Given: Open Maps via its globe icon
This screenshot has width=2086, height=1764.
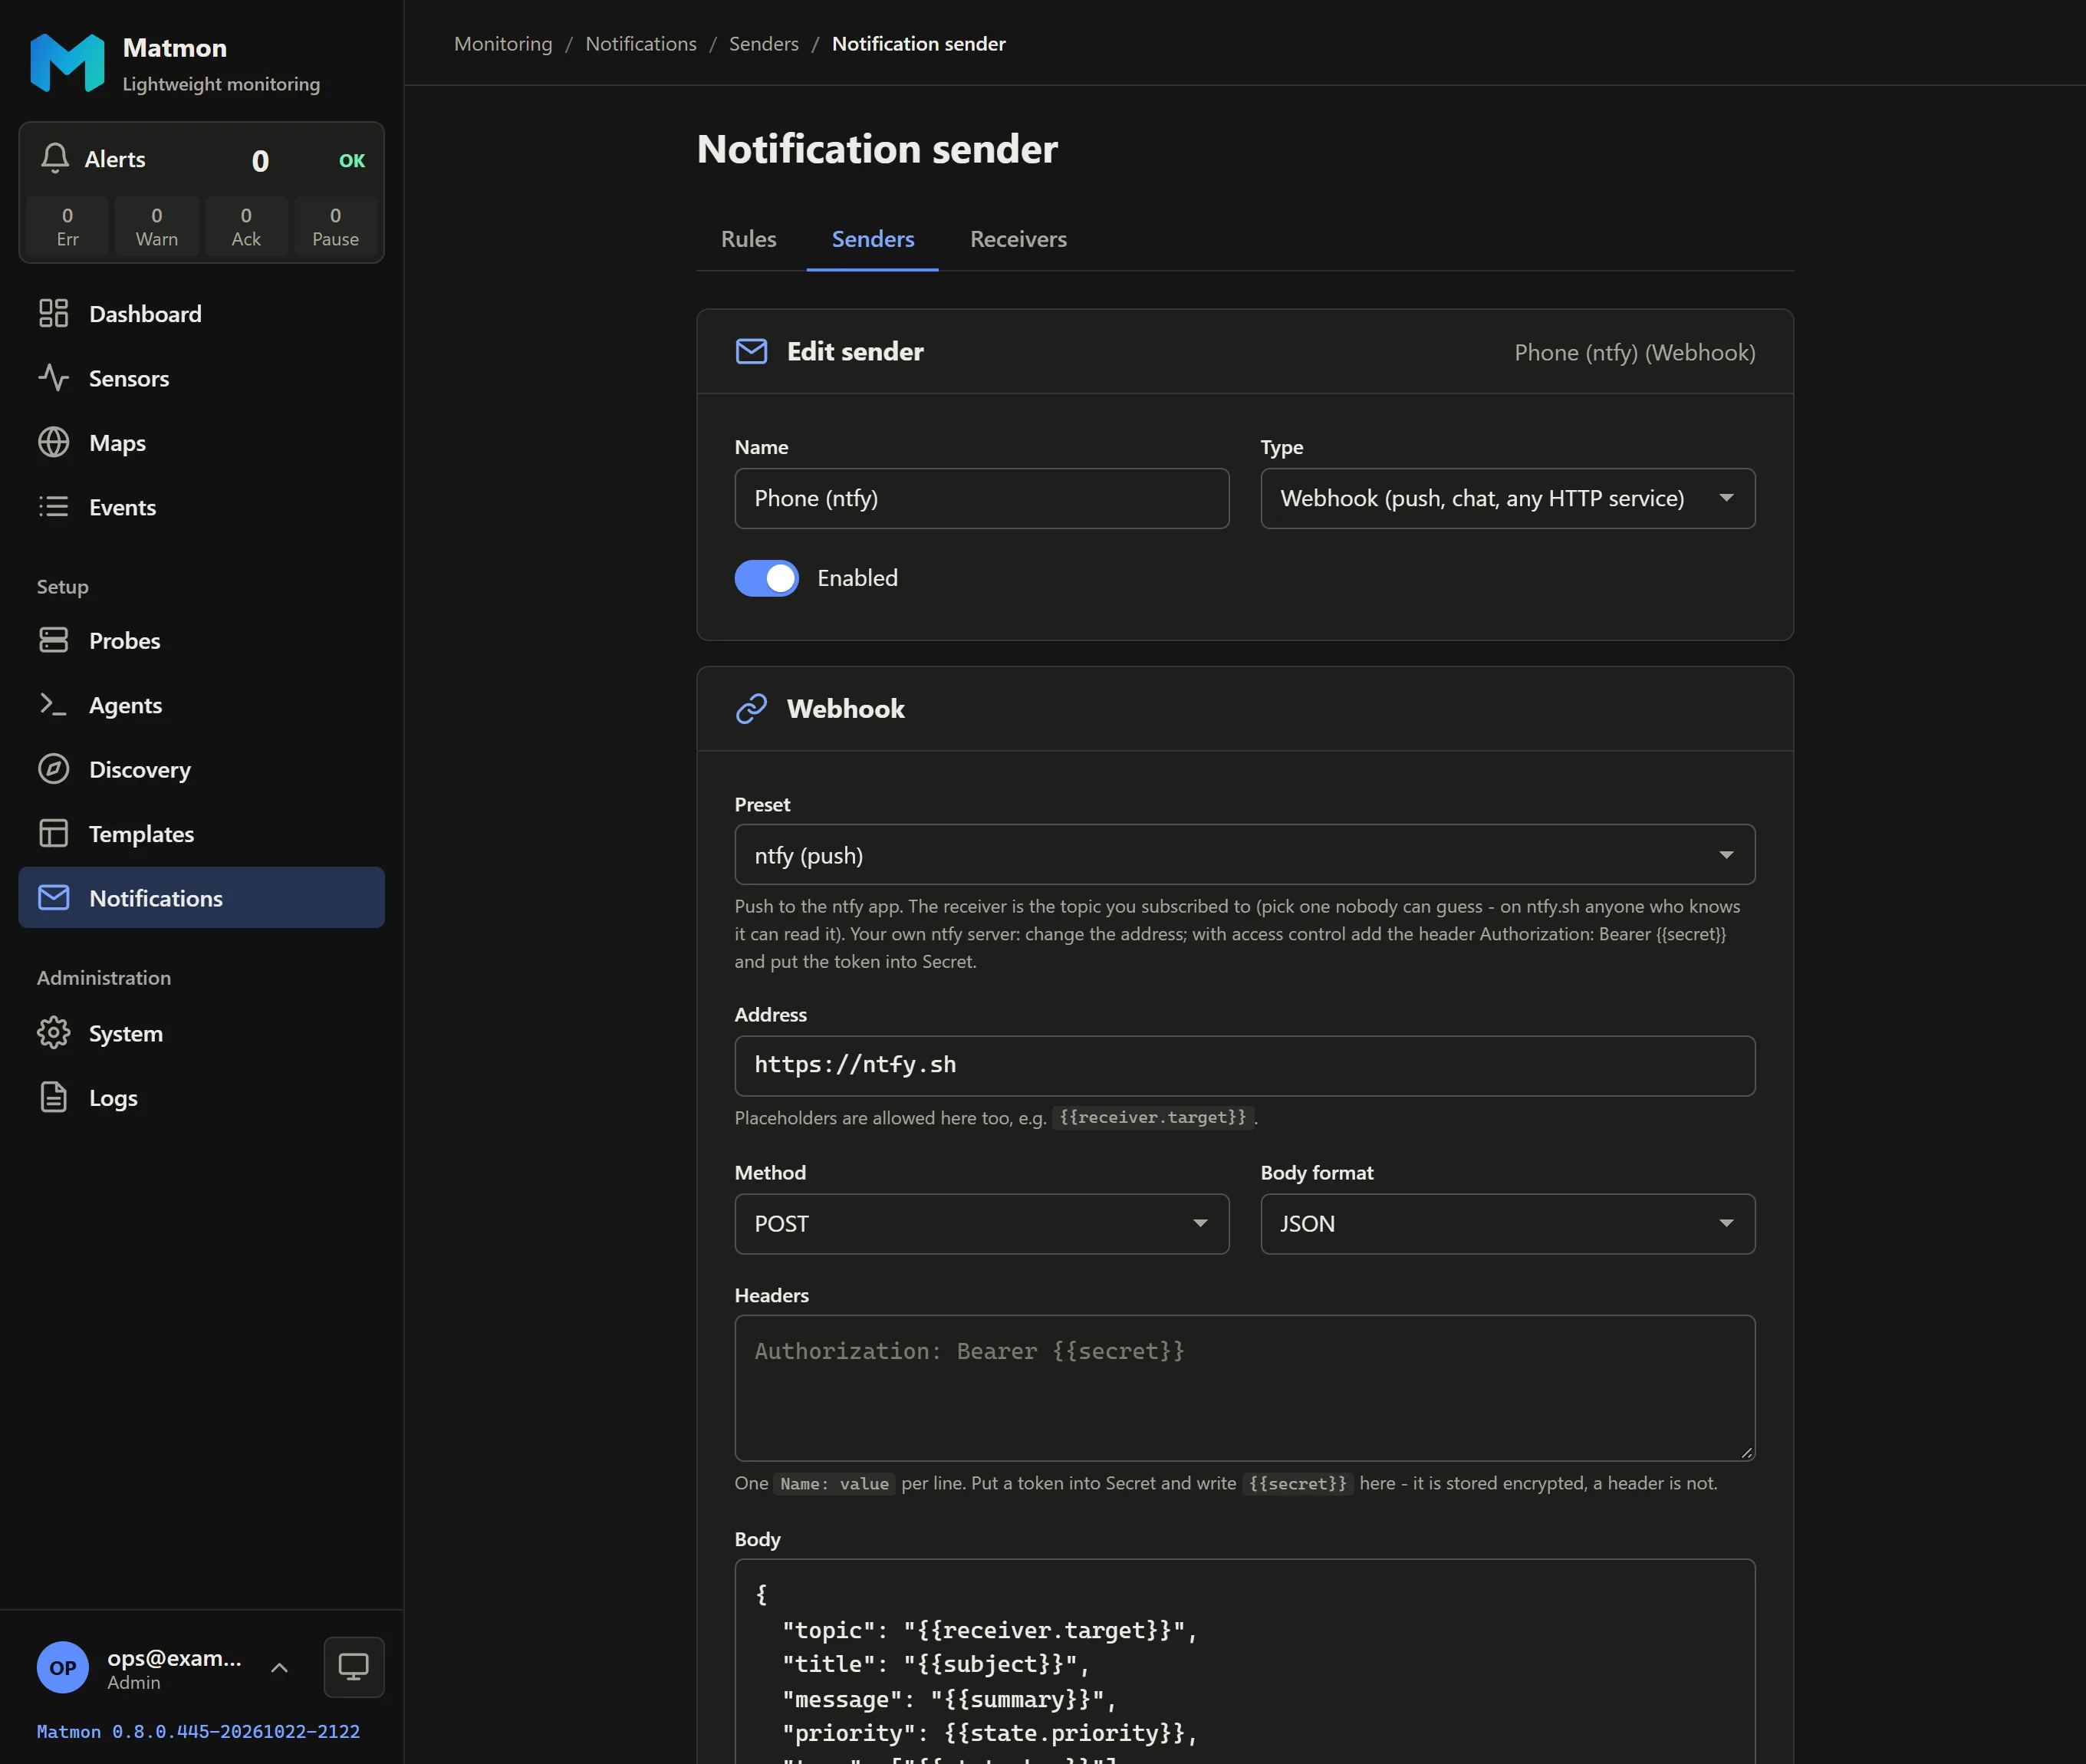Looking at the screenshot, I should tap(53, 442).
